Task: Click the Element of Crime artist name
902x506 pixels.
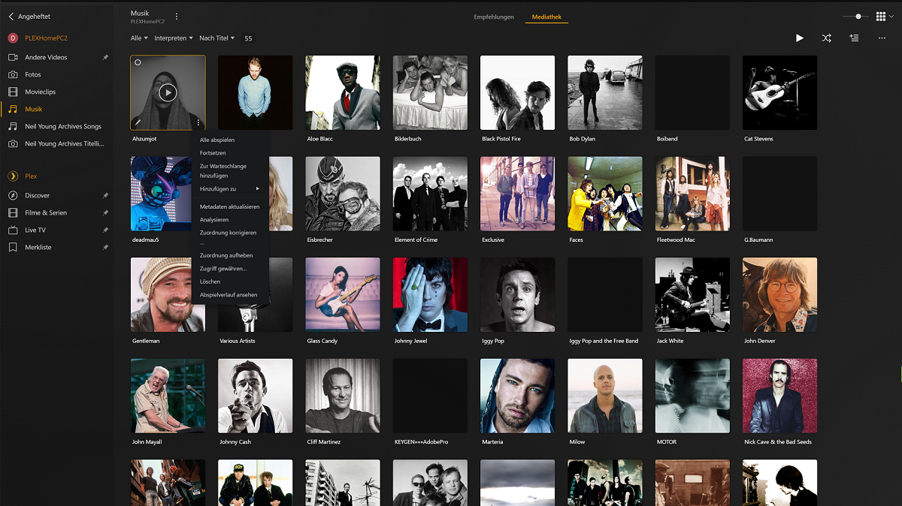Action: coord(416,240)
